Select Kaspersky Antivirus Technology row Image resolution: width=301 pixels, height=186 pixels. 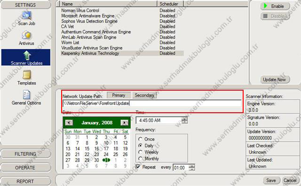tap(122, 53)
